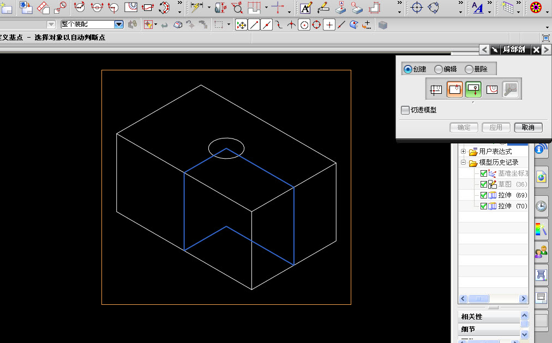Uncheck the 拉伸 (69) feature
552x343 pixels.
coord(484,195)
